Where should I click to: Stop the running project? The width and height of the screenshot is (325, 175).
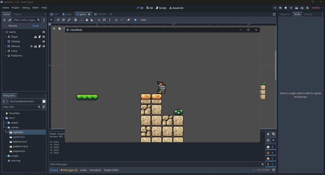pos(286,8)
